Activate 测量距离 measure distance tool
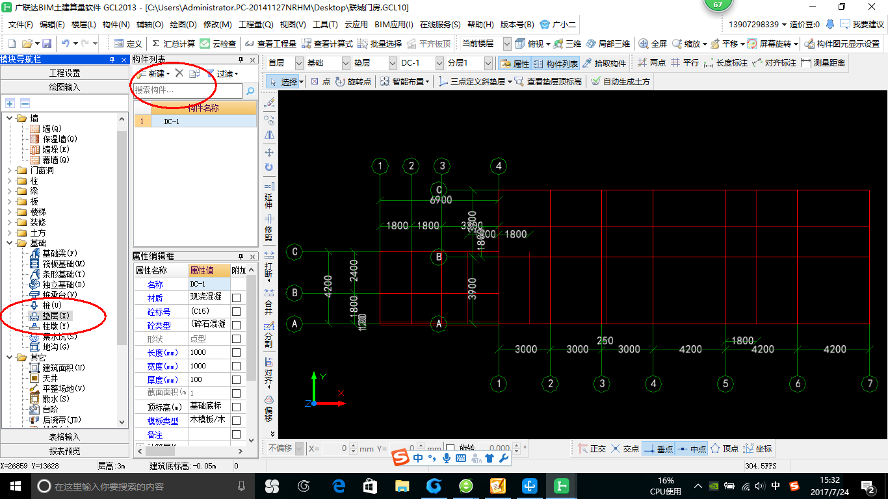This screenshot has height=499, width=888. coord(823,63)
